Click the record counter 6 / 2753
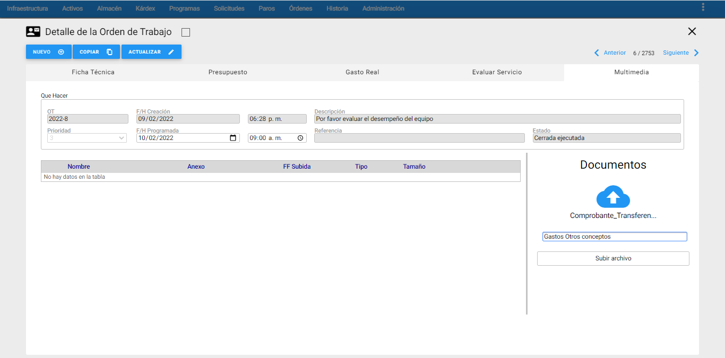Screen dimensions: 725x358 click(644, 53)
